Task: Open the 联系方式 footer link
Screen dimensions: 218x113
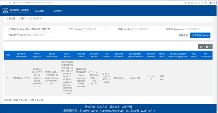Action: (102, 107)
